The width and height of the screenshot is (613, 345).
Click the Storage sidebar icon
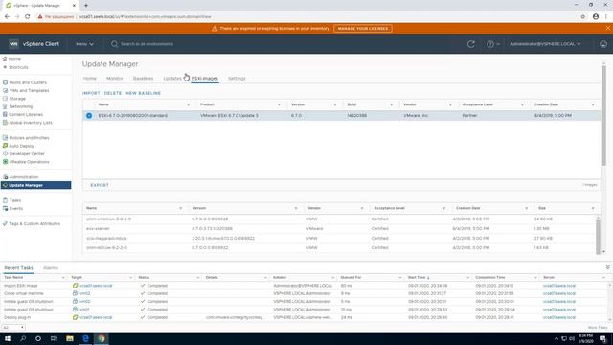click(5, 99)
